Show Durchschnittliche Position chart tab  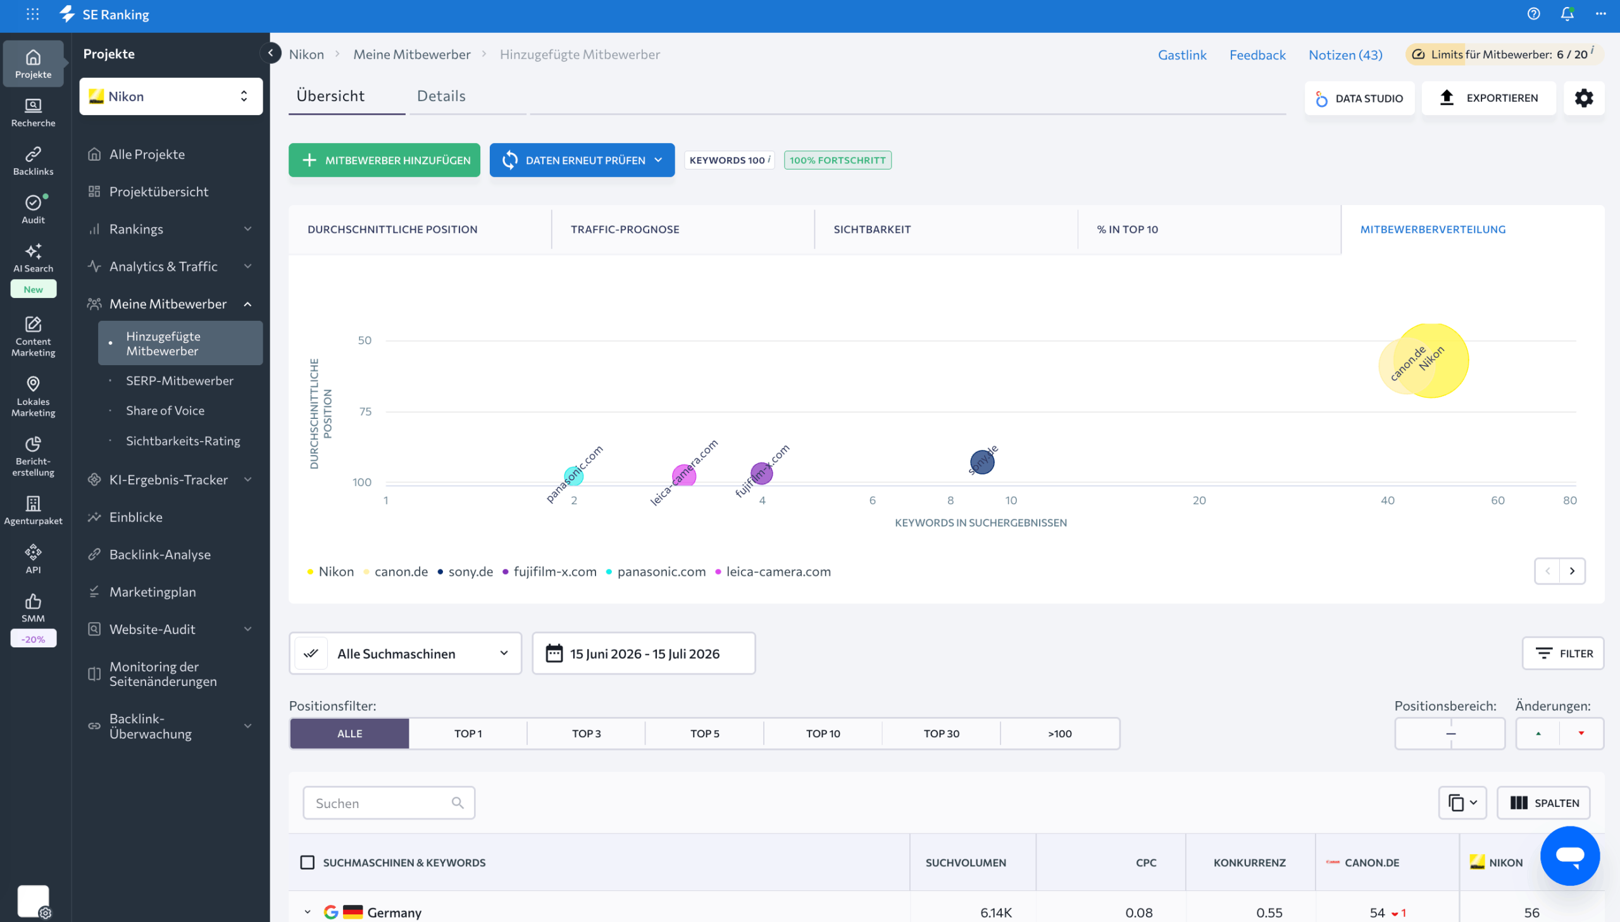[420, 229]
